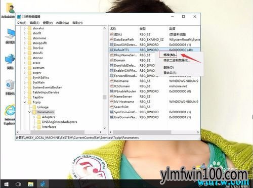Click the storqosflt folder icon
The image size is (253, 188).
pyautogui.click(x=30, y=43)
